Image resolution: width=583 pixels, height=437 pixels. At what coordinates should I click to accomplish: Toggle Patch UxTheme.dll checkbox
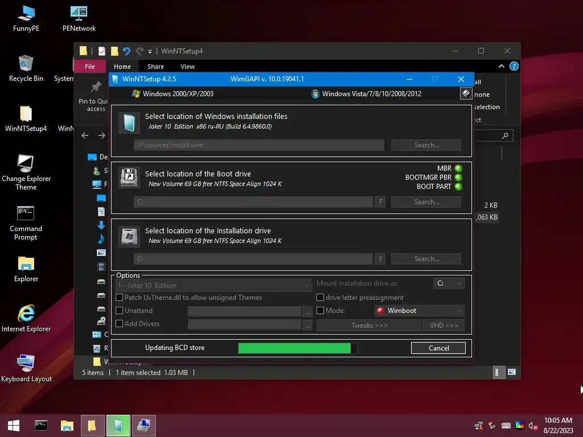[x=120, y=297]
